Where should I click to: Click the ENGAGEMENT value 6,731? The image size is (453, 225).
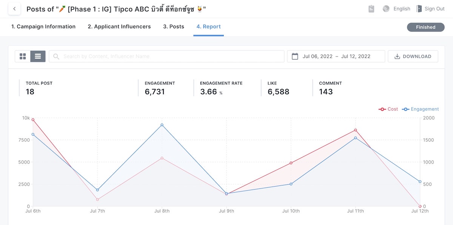tap(155, 92)
